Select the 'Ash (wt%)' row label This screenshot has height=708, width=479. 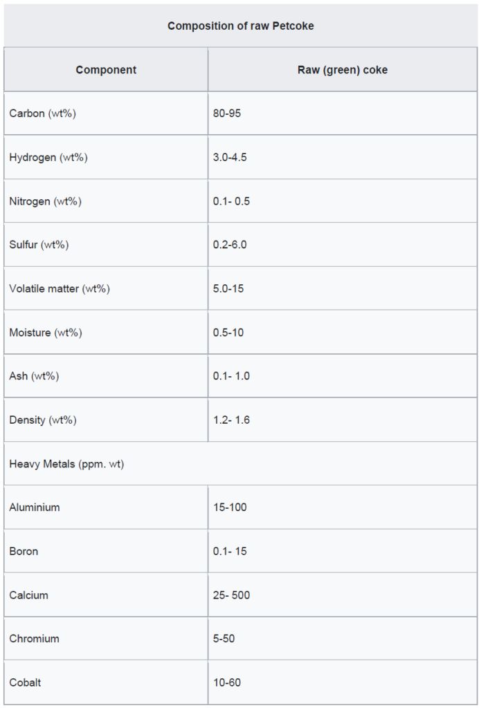pyautogui.click(x=35, y=376)
